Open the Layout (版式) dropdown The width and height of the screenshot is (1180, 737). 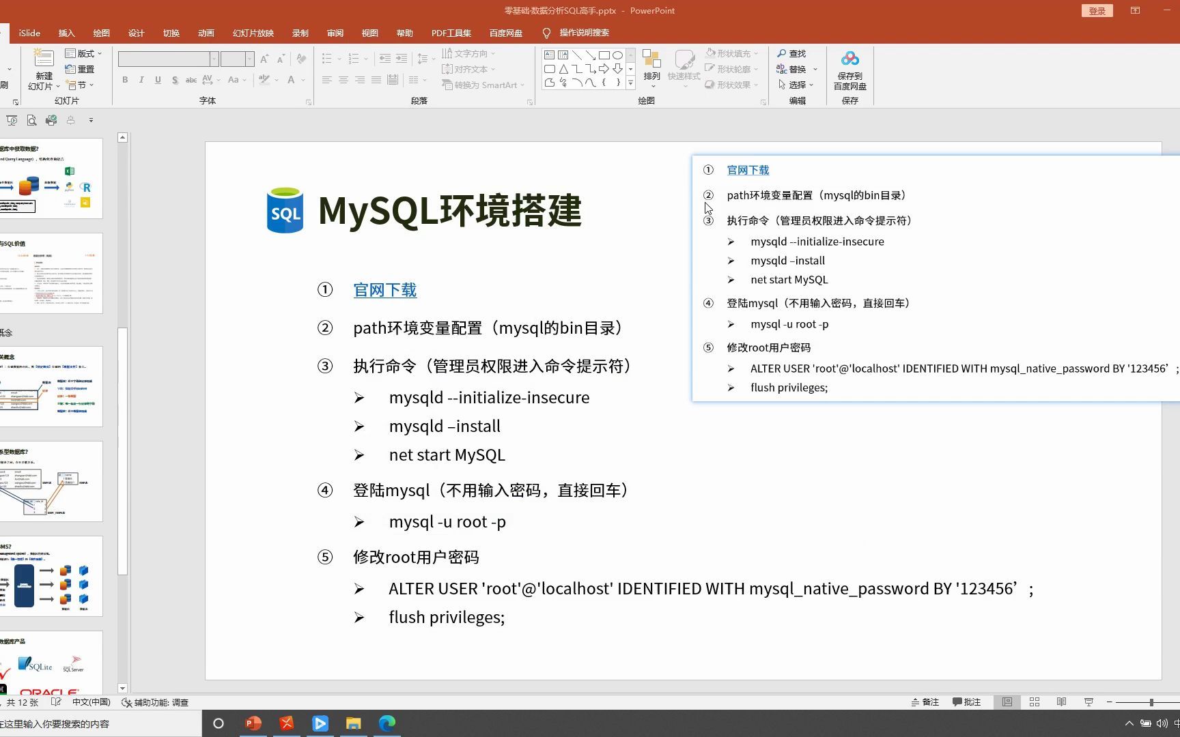(83, 53)
